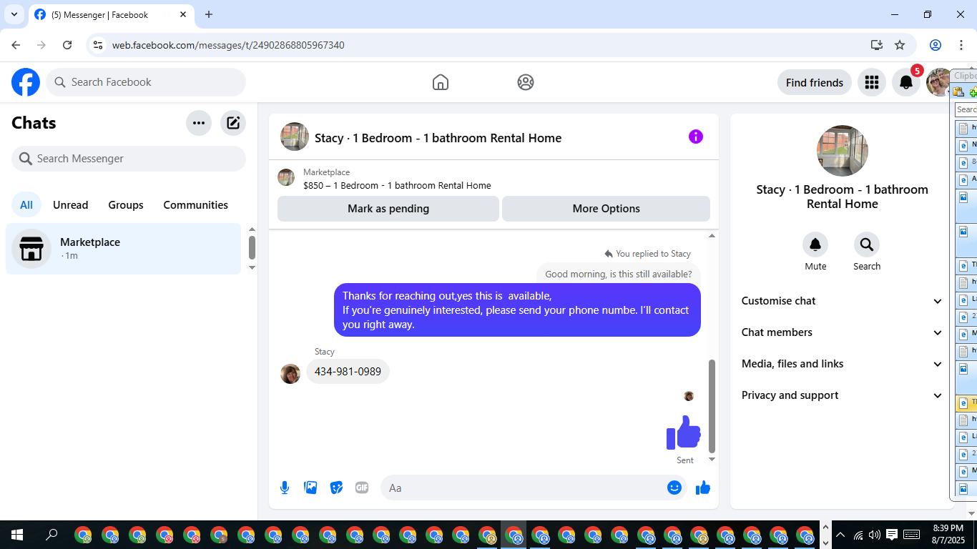Viewport: 977px width, 549px height.
Task: Open the browser profile icon
Action: tap(936, 45)
